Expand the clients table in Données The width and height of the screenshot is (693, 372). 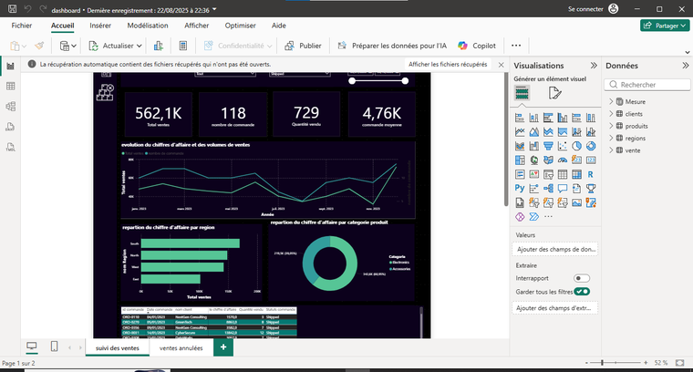(611, 113)
